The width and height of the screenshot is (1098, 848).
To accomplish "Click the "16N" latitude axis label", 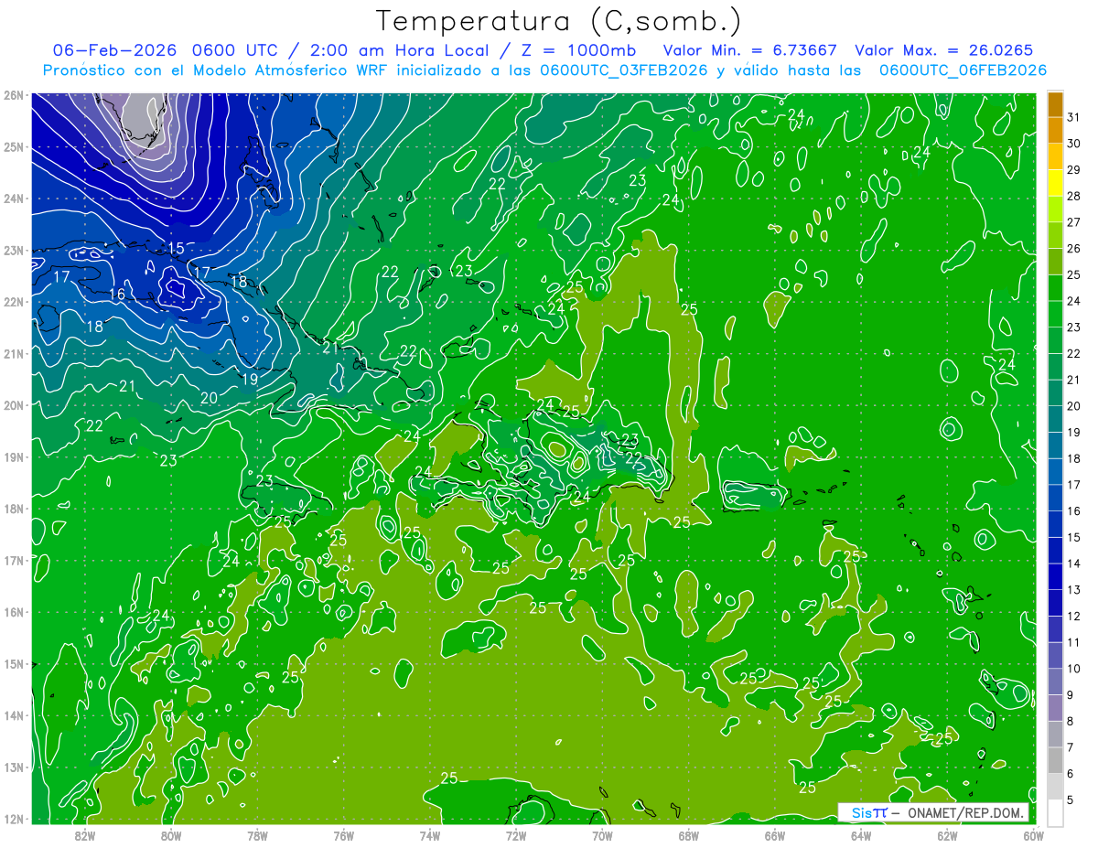I will coord(13,612).
